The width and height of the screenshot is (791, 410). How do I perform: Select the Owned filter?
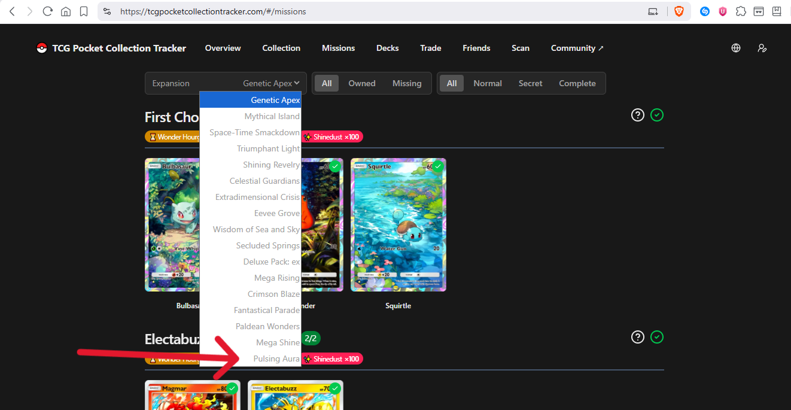tap(362, 83)
